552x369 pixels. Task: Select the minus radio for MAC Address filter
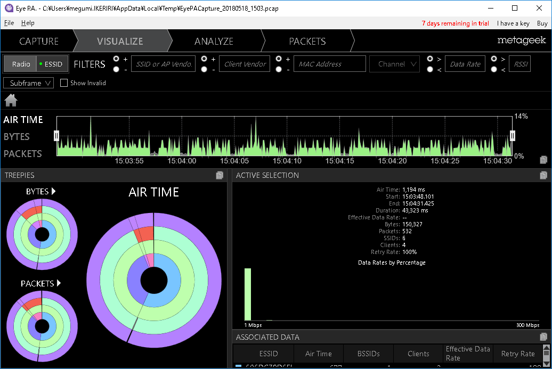click(279, 69)
